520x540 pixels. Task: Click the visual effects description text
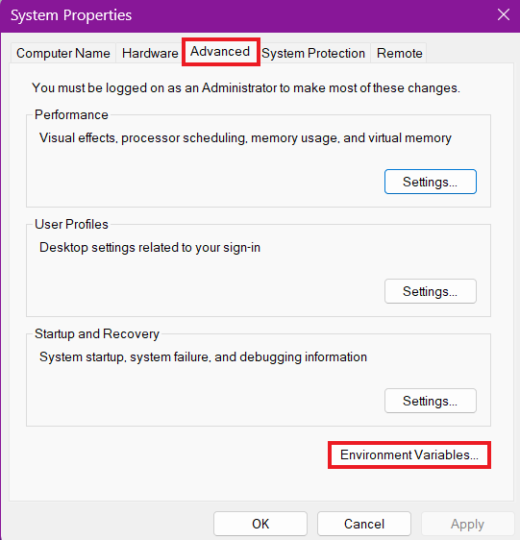[245, 138]
